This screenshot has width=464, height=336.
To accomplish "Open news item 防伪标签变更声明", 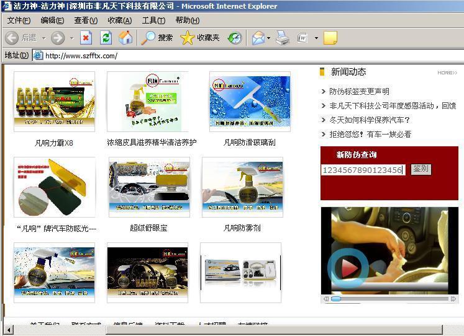I will pyautogui.click(x=359, y=92).
